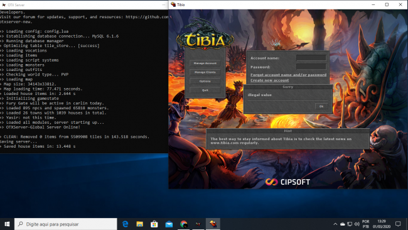Open the clock showing 13:29
This screenshot has width=408, height=230.
[382, 224]
